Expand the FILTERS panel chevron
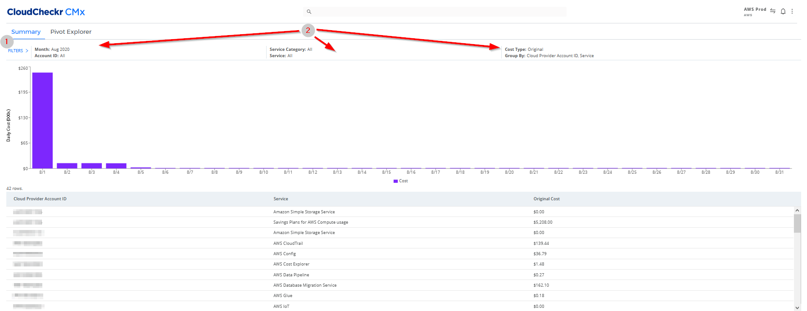 (x=27, y=51)
